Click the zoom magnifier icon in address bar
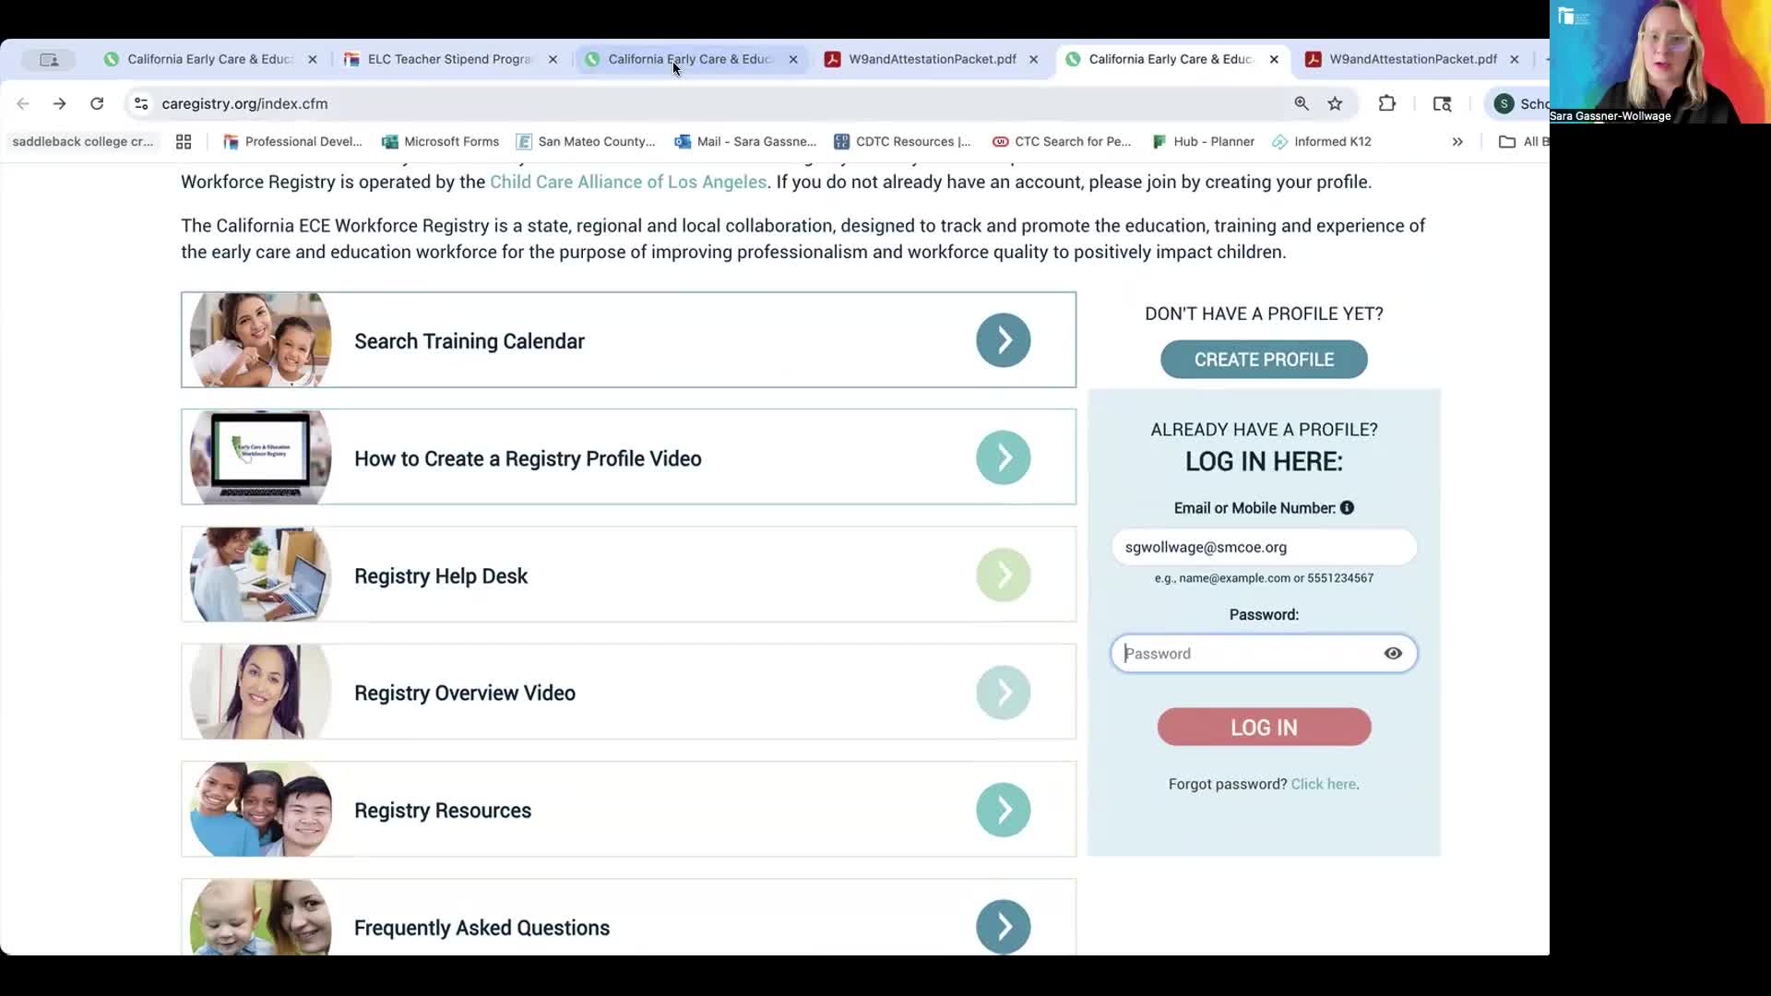The height and width of the screenshot is (996, 1771). pos(1302,103)
